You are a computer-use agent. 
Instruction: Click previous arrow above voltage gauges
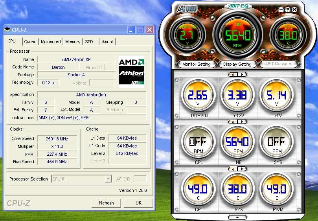pyautogui.click(x=233, y=74)
